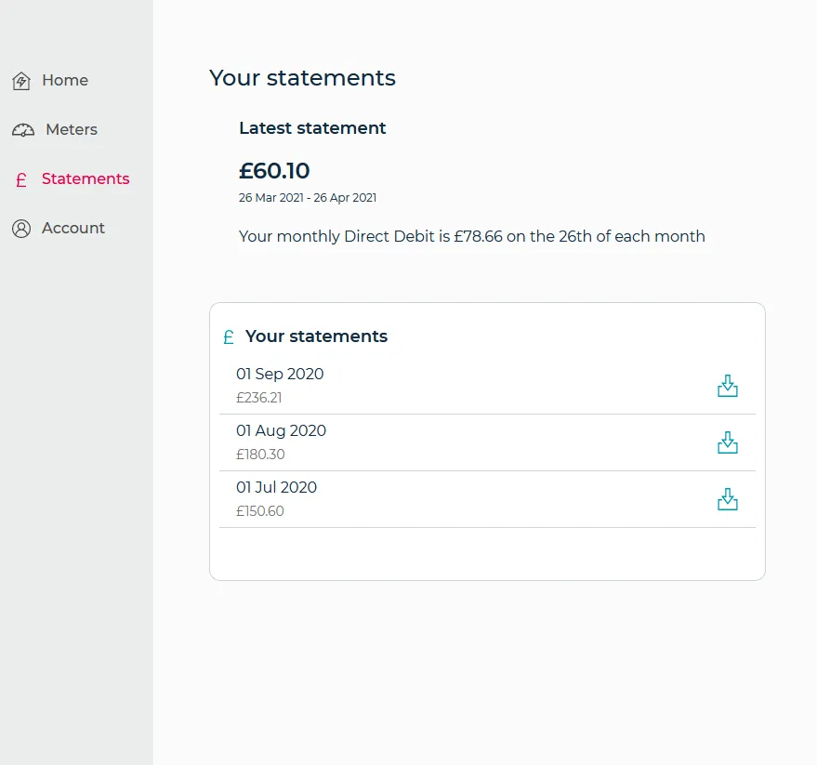Open the 01 Aug 2020 statement date
This screenshot has height=765, width=817.
[x=281, y=431]
